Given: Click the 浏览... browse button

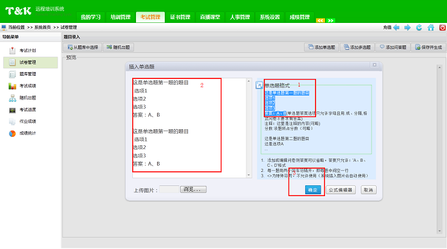Looking at the screenshot, I should 193,189.
